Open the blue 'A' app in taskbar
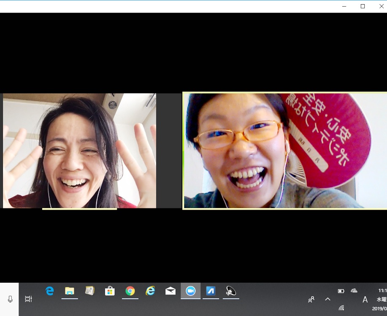The height and width of the screenshot is (316, 387). (211, 291)
